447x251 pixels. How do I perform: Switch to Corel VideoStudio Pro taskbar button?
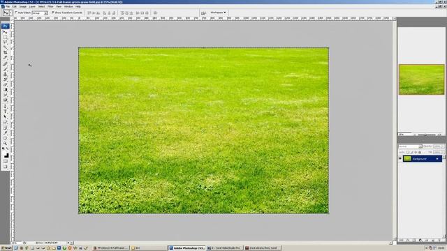coord(225,248)
